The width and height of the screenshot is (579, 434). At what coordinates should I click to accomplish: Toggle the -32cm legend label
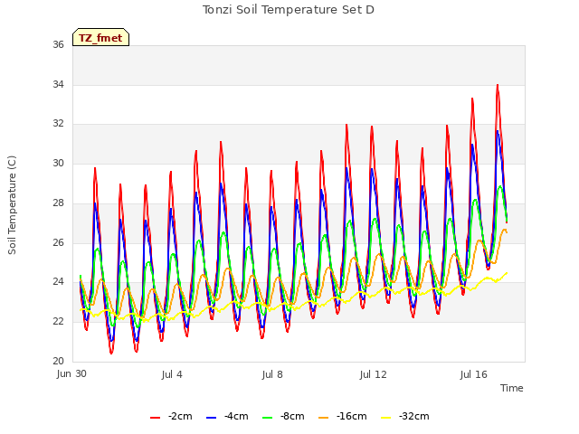[x=414, y=417]
